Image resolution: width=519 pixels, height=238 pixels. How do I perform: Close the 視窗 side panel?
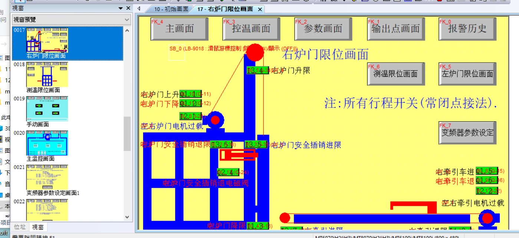click(128, 8)
